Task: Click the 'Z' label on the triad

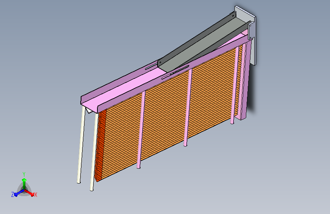Action: (13, 195)
